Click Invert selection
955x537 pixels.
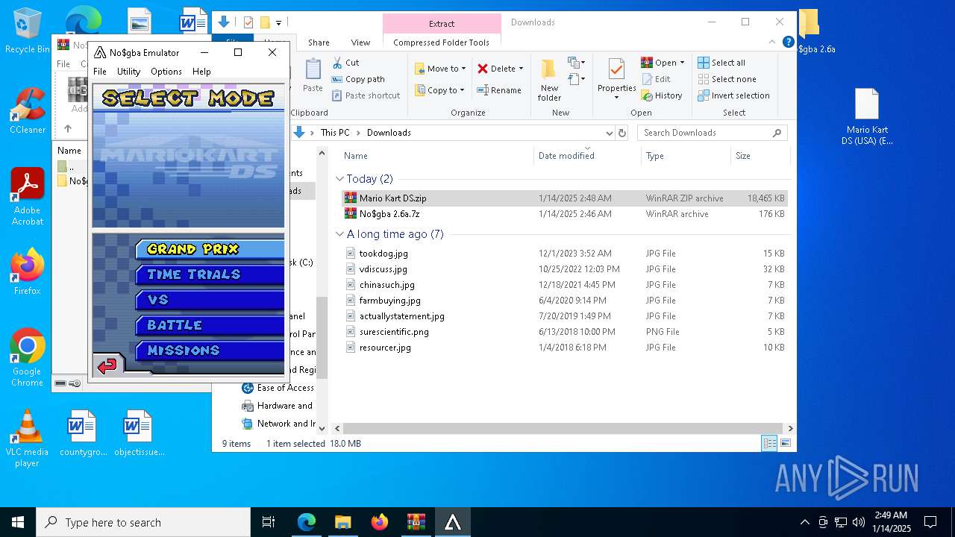[734, 95]
